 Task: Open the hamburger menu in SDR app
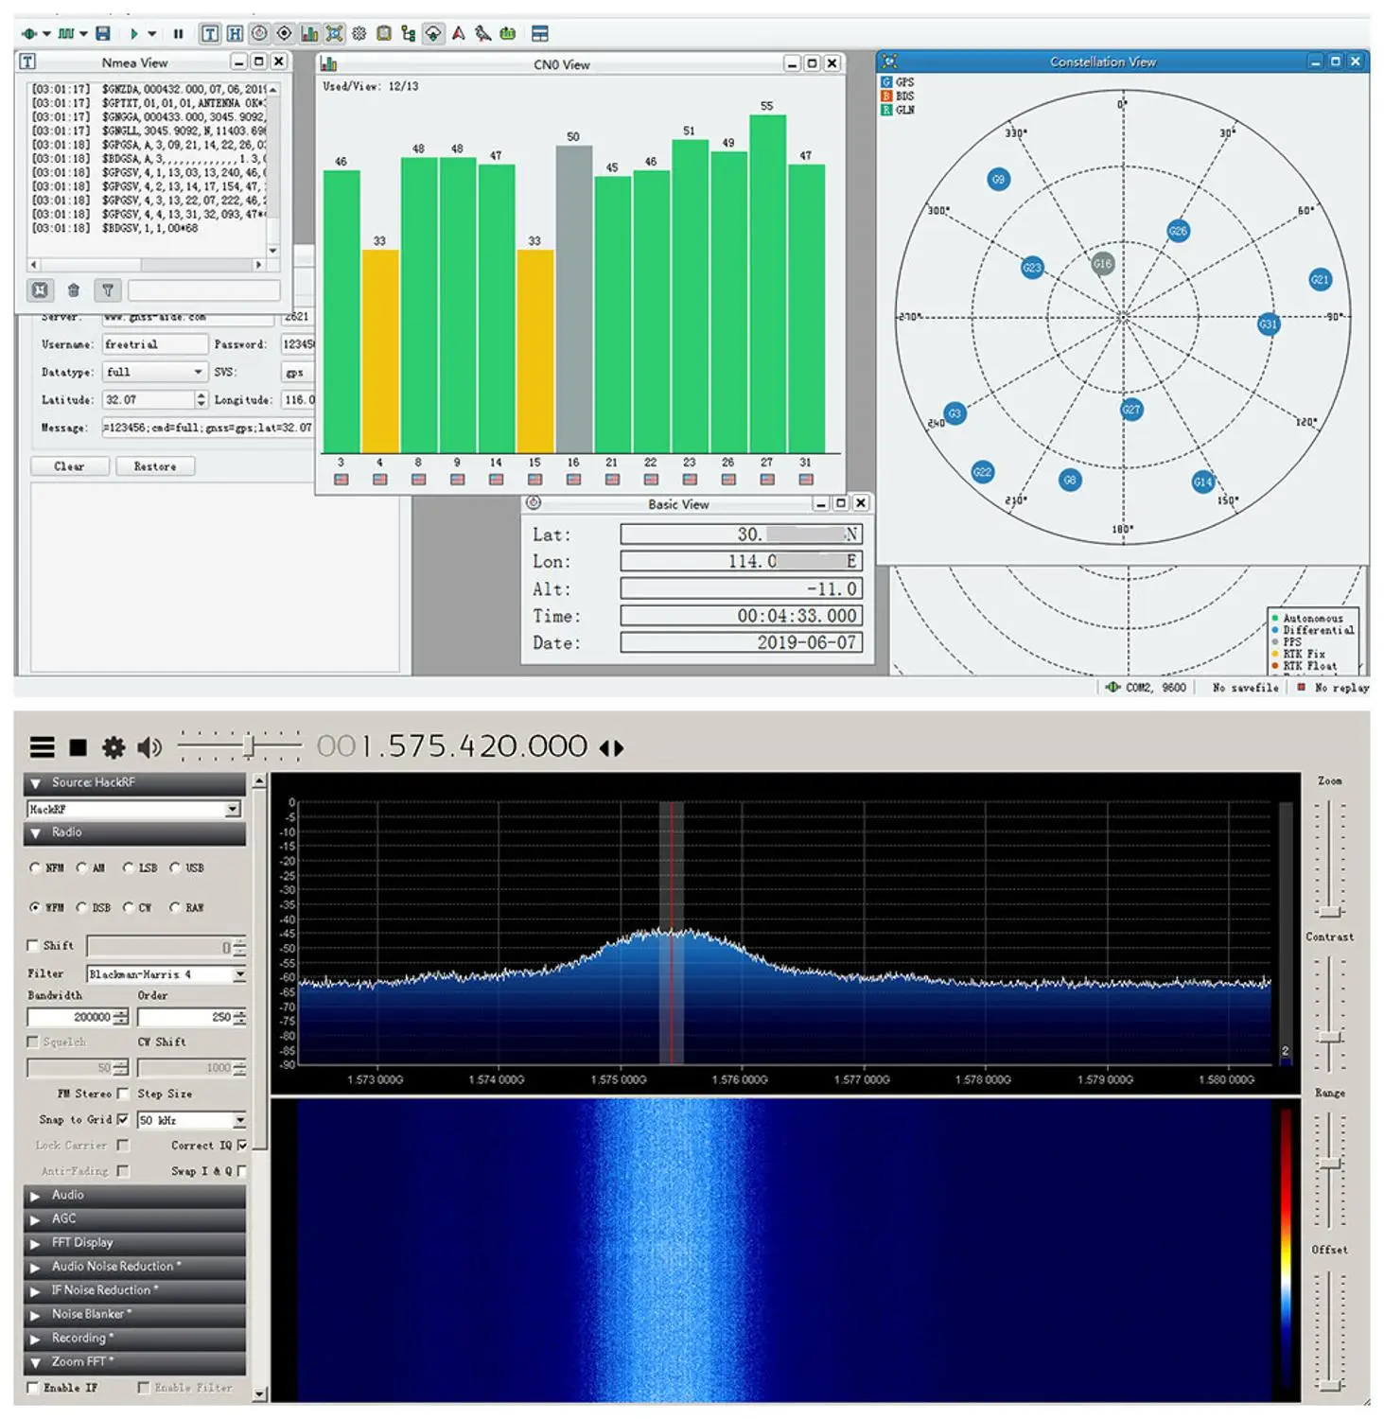point(42,747)
